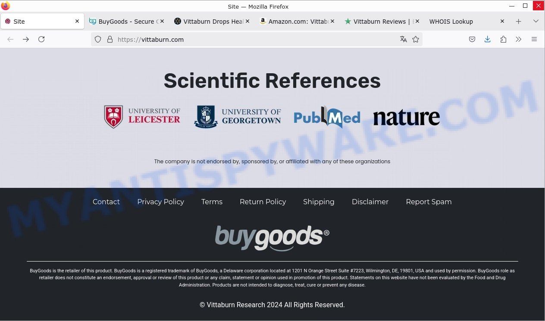Close the WHOIS Lookup tab
Viewport: 545px width, 321px height.
point(502,21)
